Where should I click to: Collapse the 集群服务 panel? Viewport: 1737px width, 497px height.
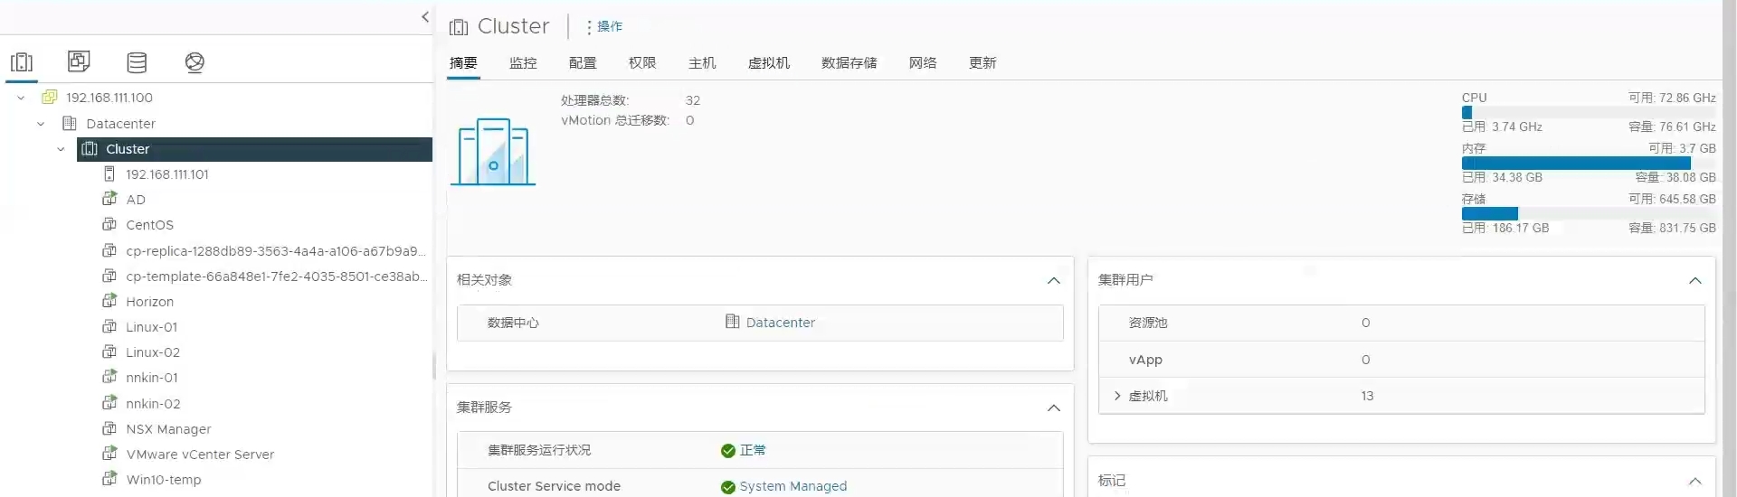point(1053,408)
